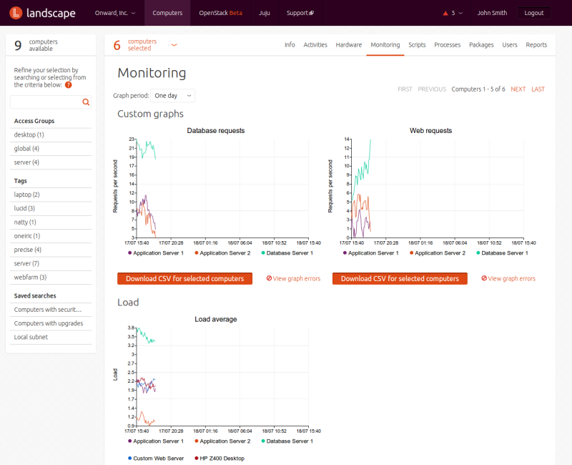Click error icon beside Database requests graph errors

pos(269,278)
